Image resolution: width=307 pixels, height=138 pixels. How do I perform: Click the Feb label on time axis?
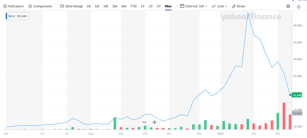coord(254,133)
